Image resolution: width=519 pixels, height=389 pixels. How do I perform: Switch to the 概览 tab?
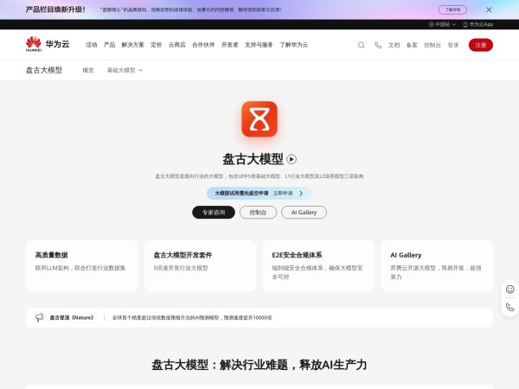[88, 70]
